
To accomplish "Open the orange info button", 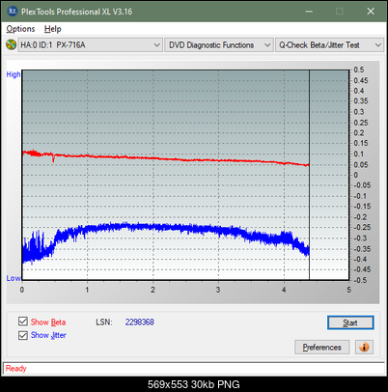I will pyautogui.click(x=364, y=348).
